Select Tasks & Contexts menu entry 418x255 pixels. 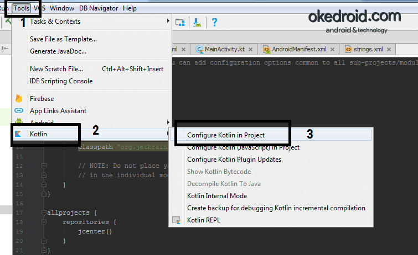click(92, 22)
